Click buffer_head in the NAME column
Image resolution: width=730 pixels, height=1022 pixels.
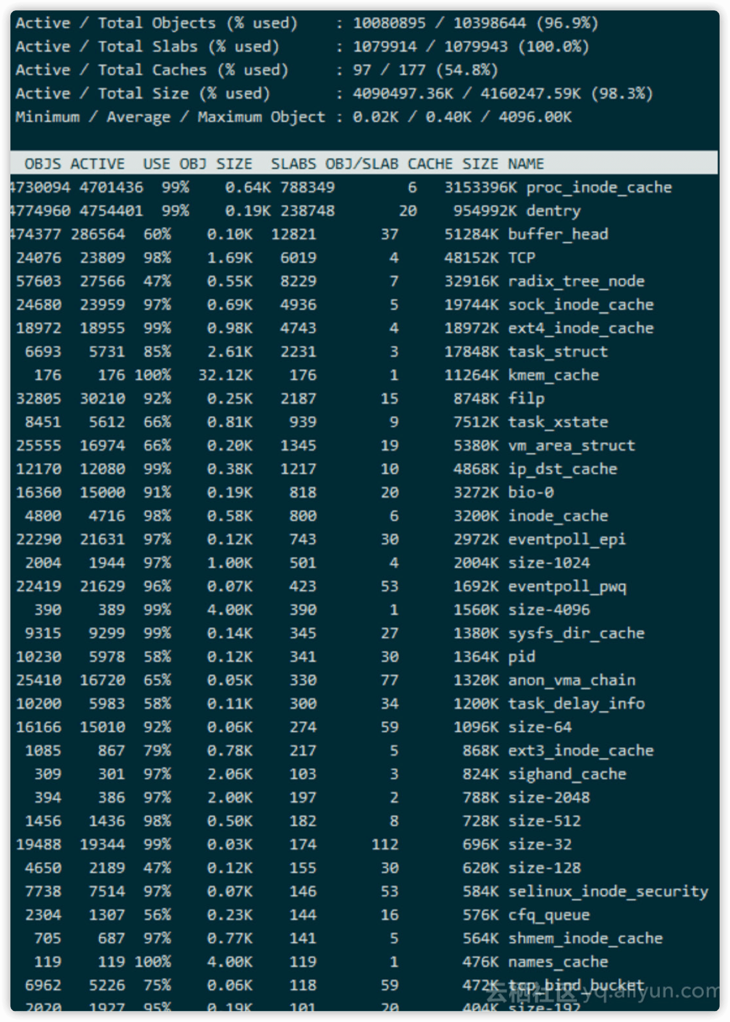(558, 234)
